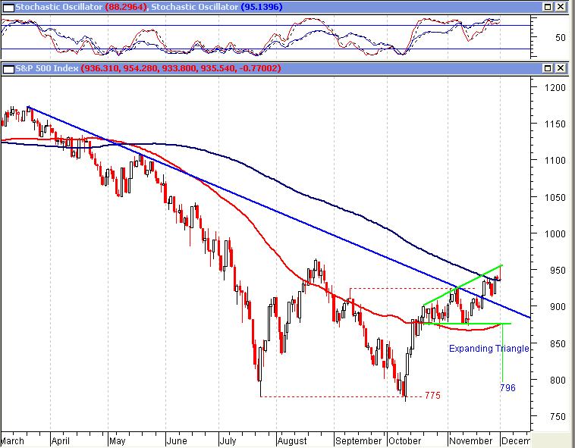Click the 50 level label on stochastic axis
This screenshot has height=448, width=575.
pos(560,37)
